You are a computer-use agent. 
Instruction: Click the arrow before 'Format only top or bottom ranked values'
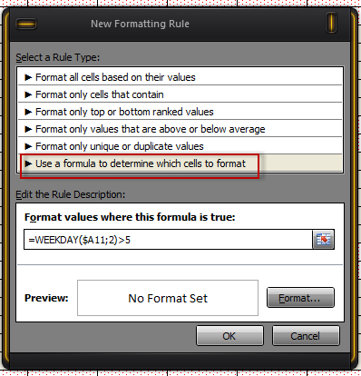coord(28,112)
